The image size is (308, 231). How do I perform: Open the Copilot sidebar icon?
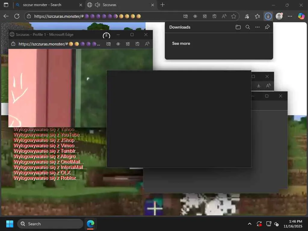click(x=301, y=16)
